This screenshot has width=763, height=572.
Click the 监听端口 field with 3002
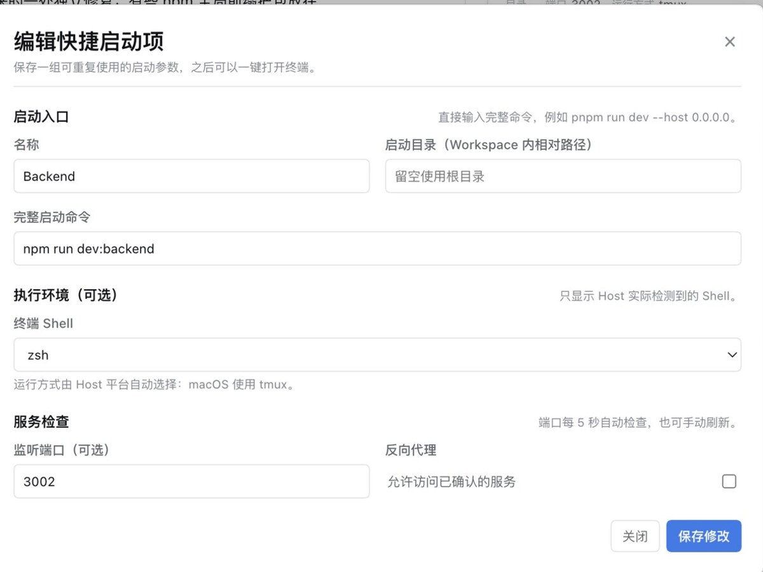coord(191,481)
